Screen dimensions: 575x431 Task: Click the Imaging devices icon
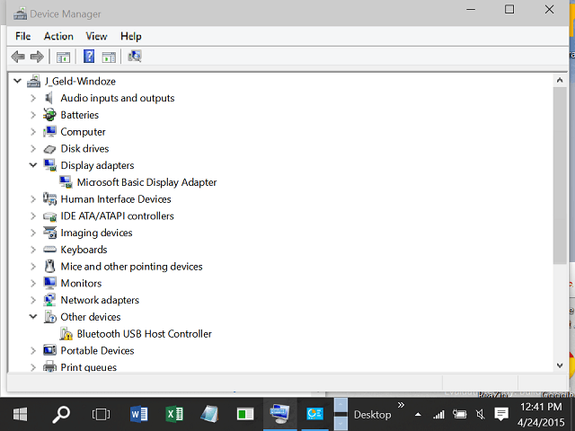tap(50, 233)
